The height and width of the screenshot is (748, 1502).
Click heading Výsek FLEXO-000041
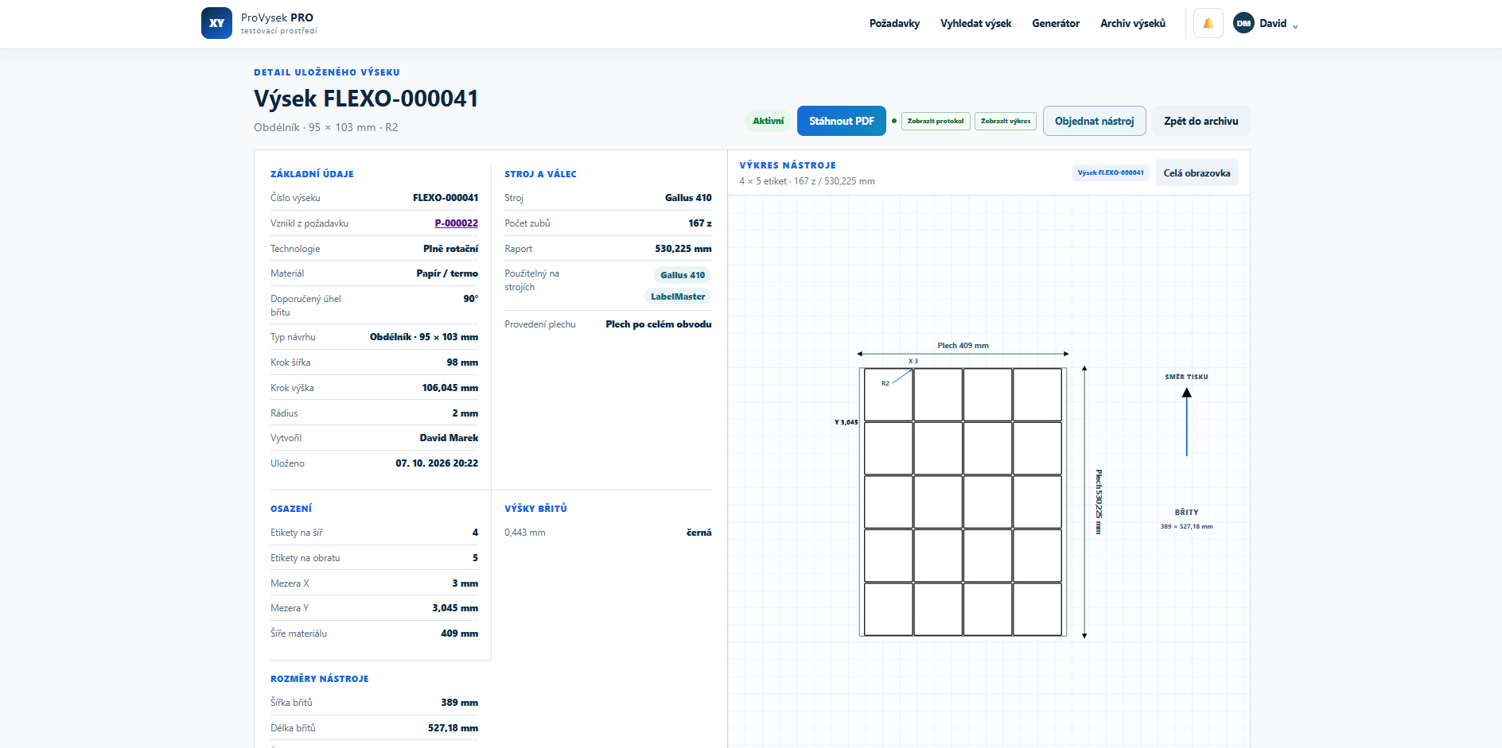coord(366,99)
